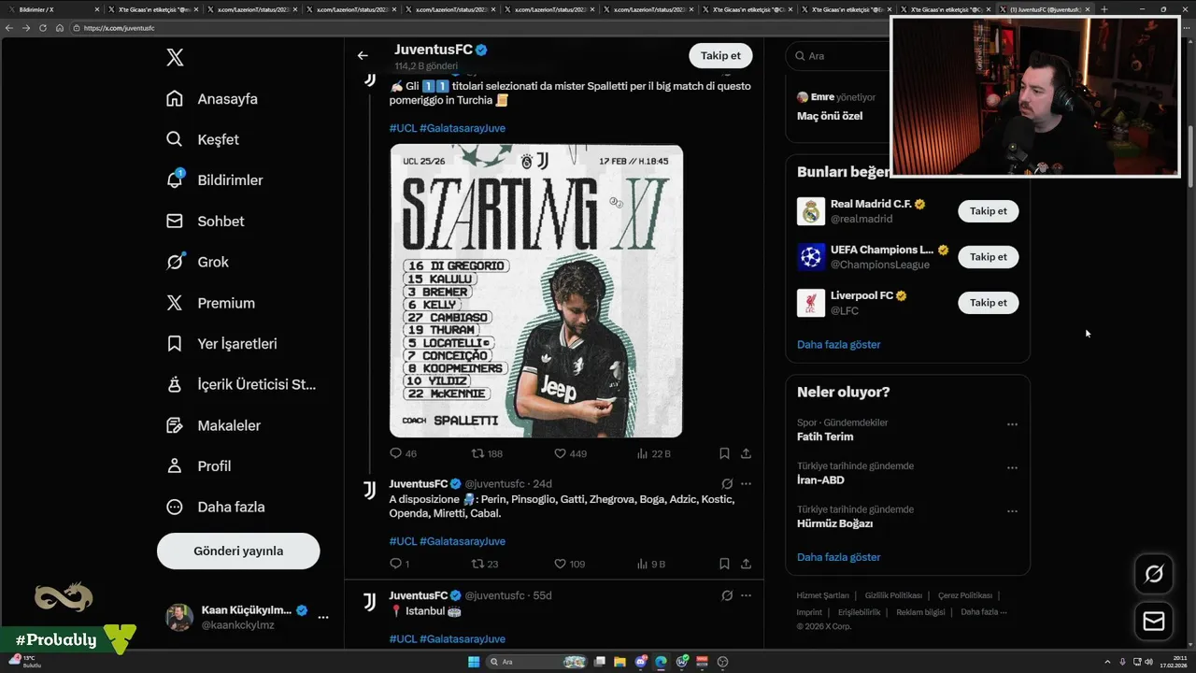Viewport: 1196px width, 673px height.
Task: Open Hizmet Şartları footer link
Action: (822, 595)
